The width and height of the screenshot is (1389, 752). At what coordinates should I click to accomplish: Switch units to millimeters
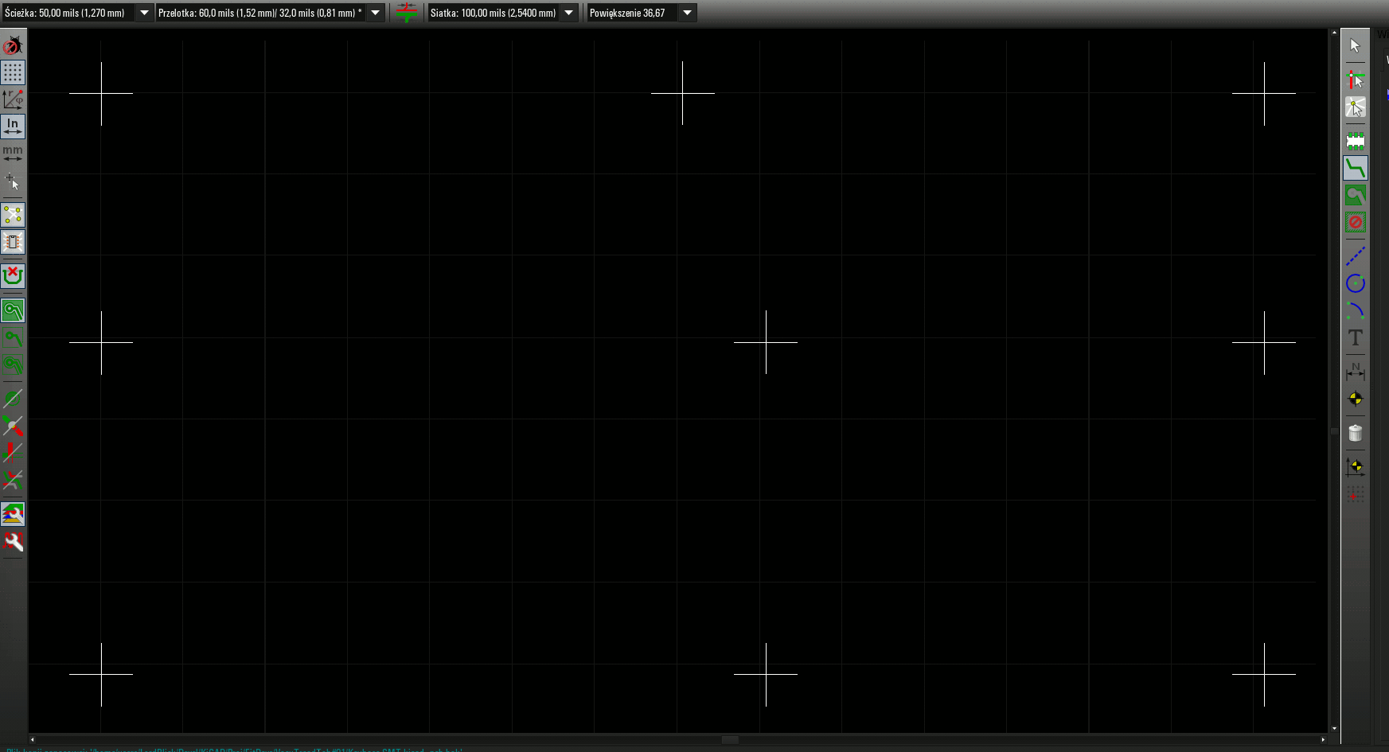tap(13, 153)
